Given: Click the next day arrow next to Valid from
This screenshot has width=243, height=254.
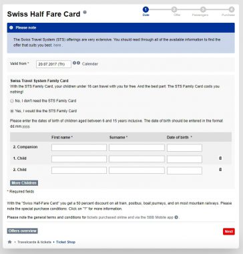Looking at the screenshot, I should [78, 63].
